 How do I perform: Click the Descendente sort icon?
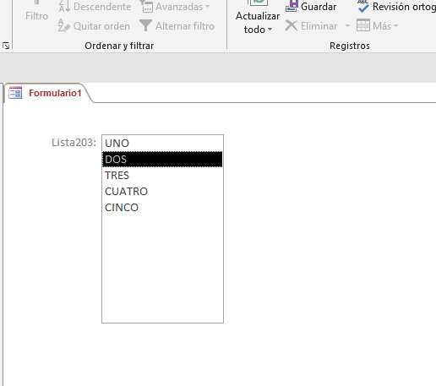coord(64,6)
